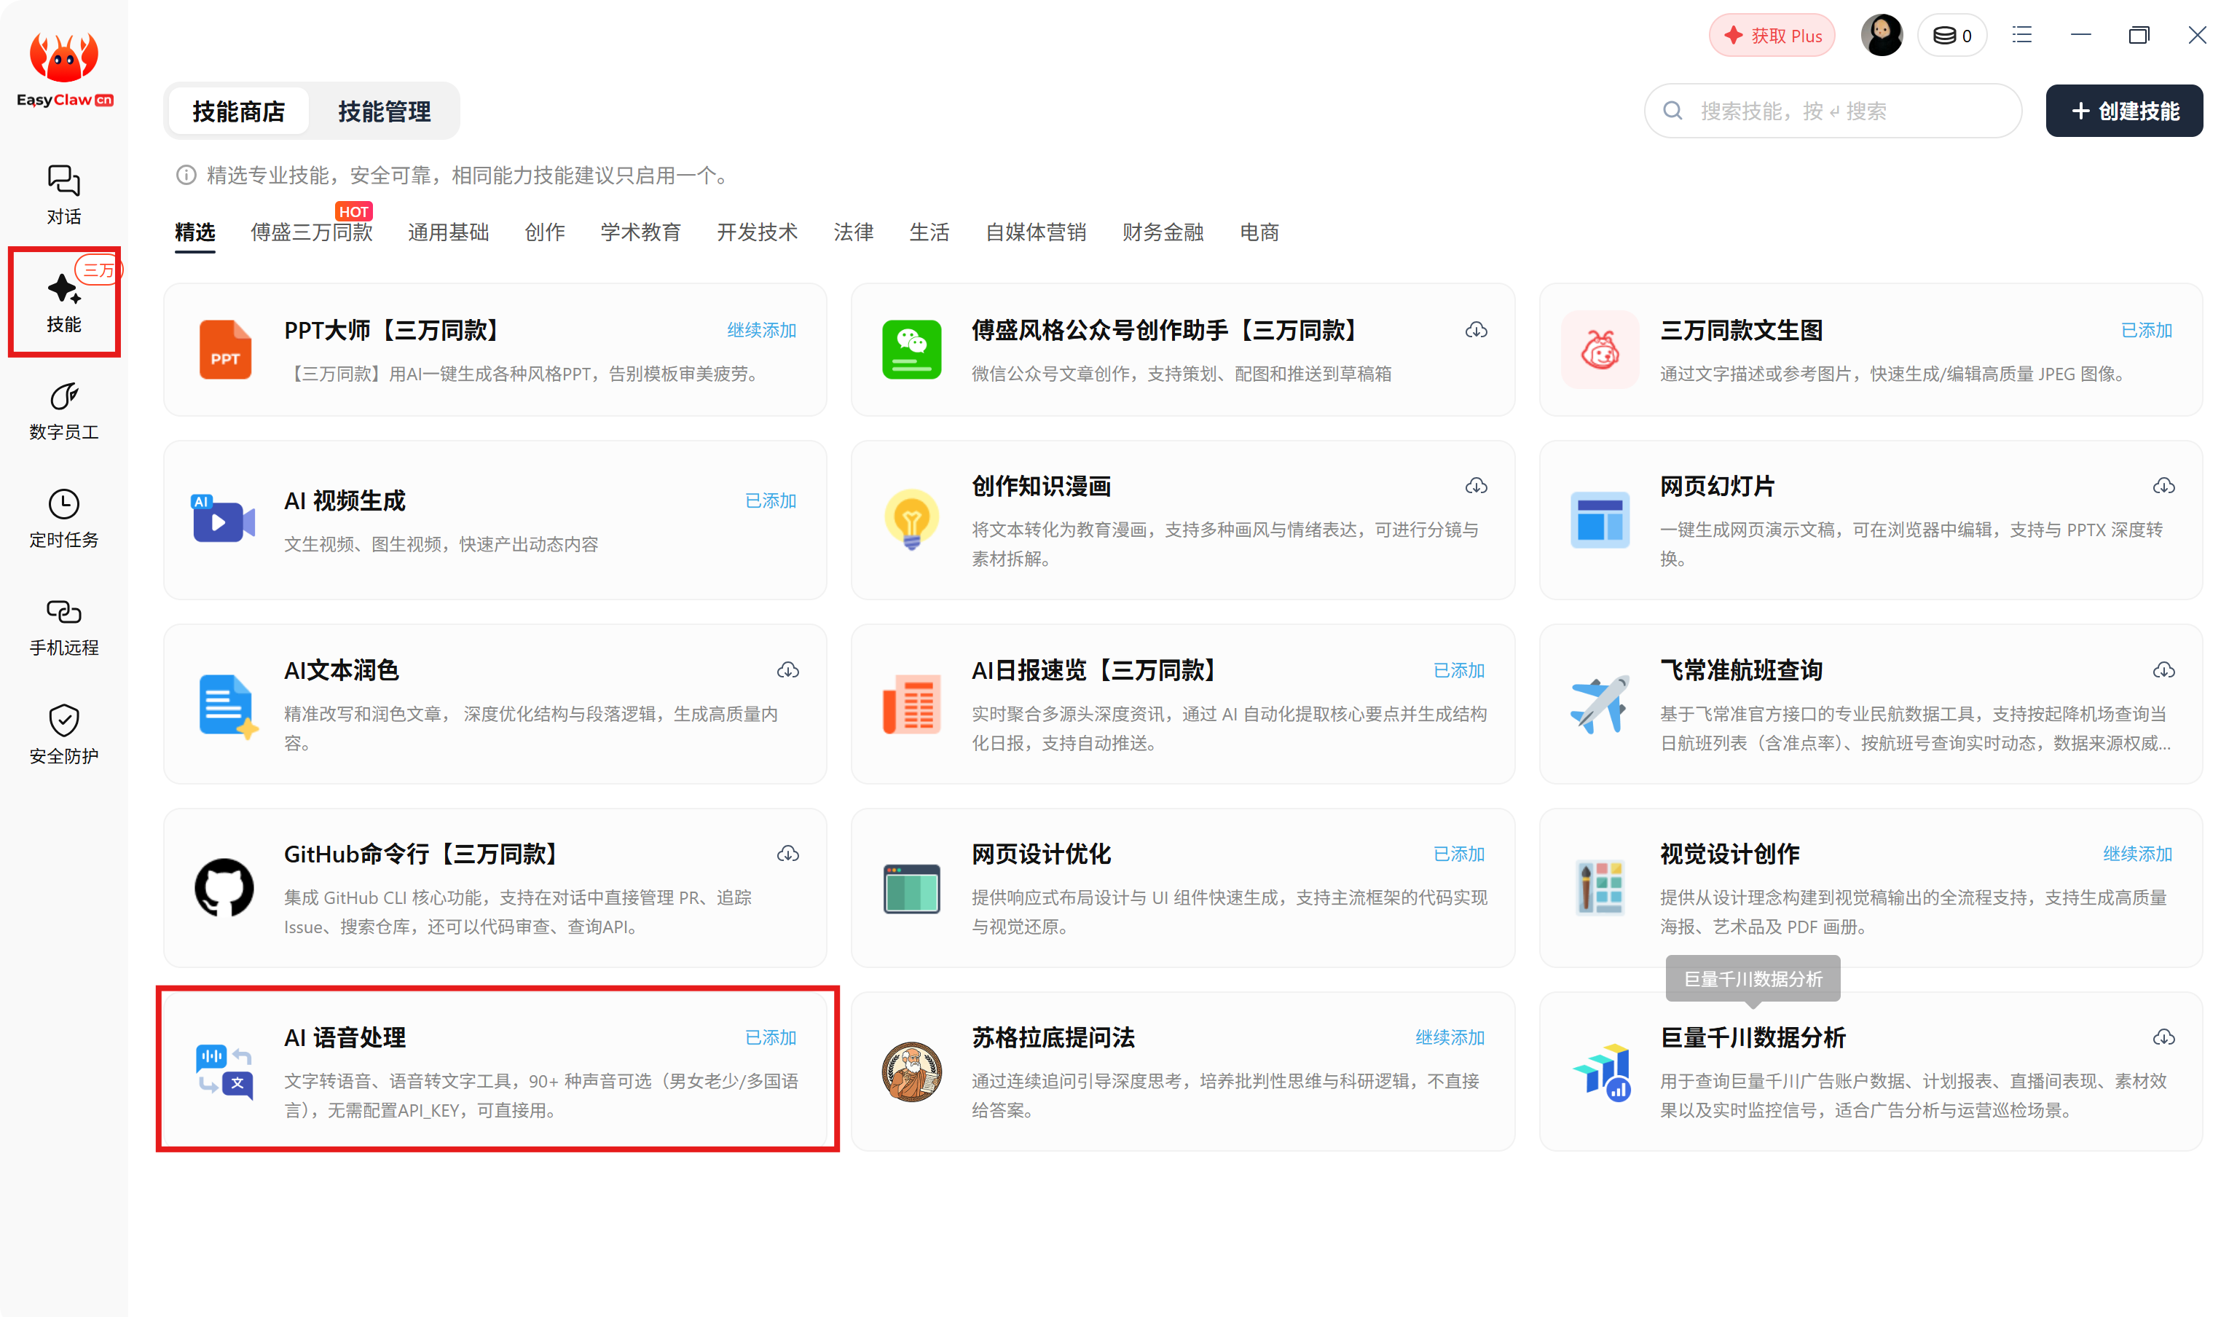The width and height of the screenshot is (2229, 1317).
Task: Click the AI日报速览 red document icon
Action: [911, 704]
